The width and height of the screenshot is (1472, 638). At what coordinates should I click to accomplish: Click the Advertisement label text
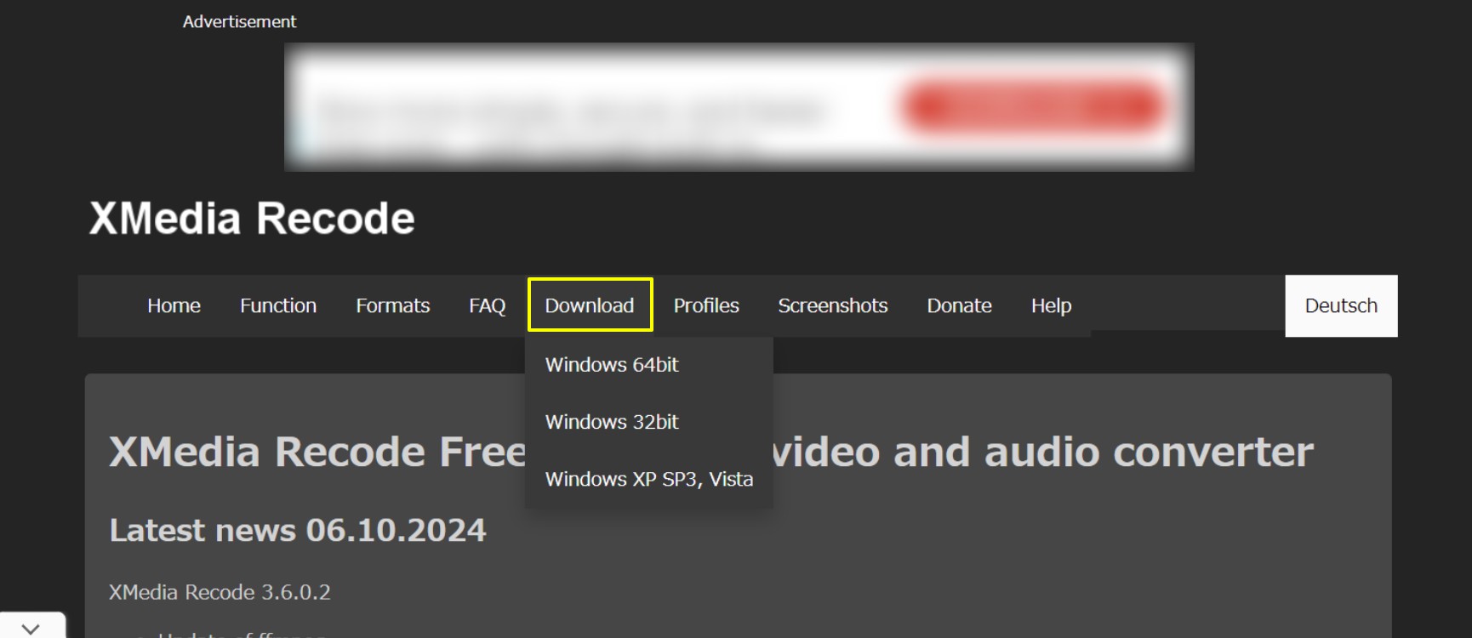click(239, 21)
